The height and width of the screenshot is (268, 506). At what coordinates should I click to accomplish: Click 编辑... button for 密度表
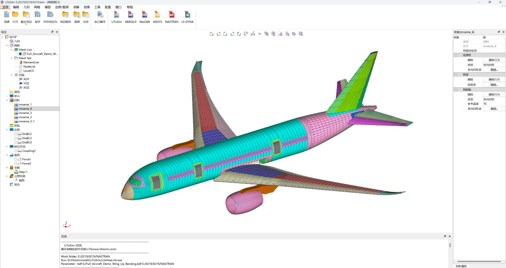coord(494,85)
